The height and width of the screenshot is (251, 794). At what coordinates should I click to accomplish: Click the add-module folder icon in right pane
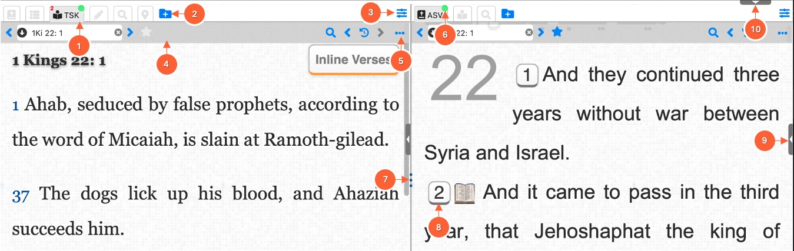(x=507, y=14)
